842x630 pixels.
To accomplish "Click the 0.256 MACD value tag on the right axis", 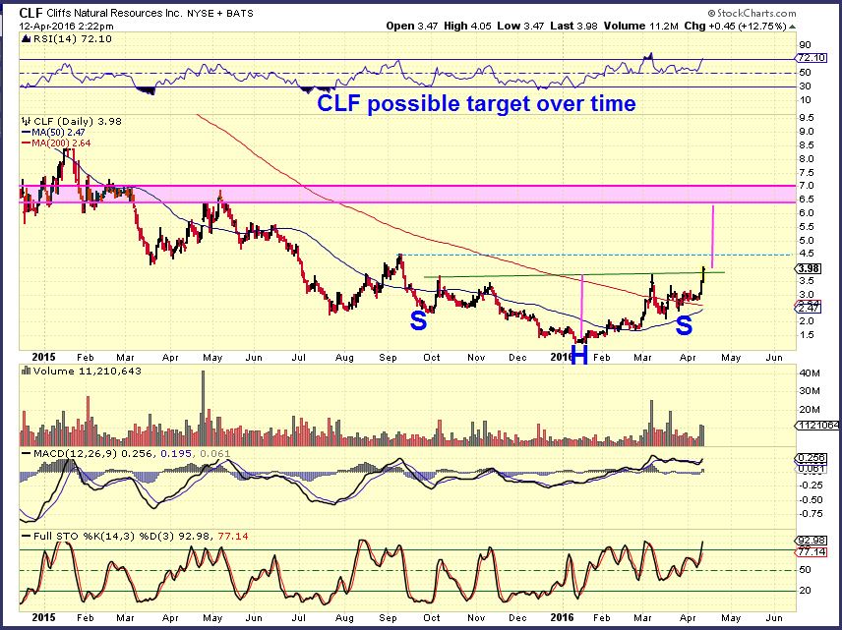I will coord(809,458).
